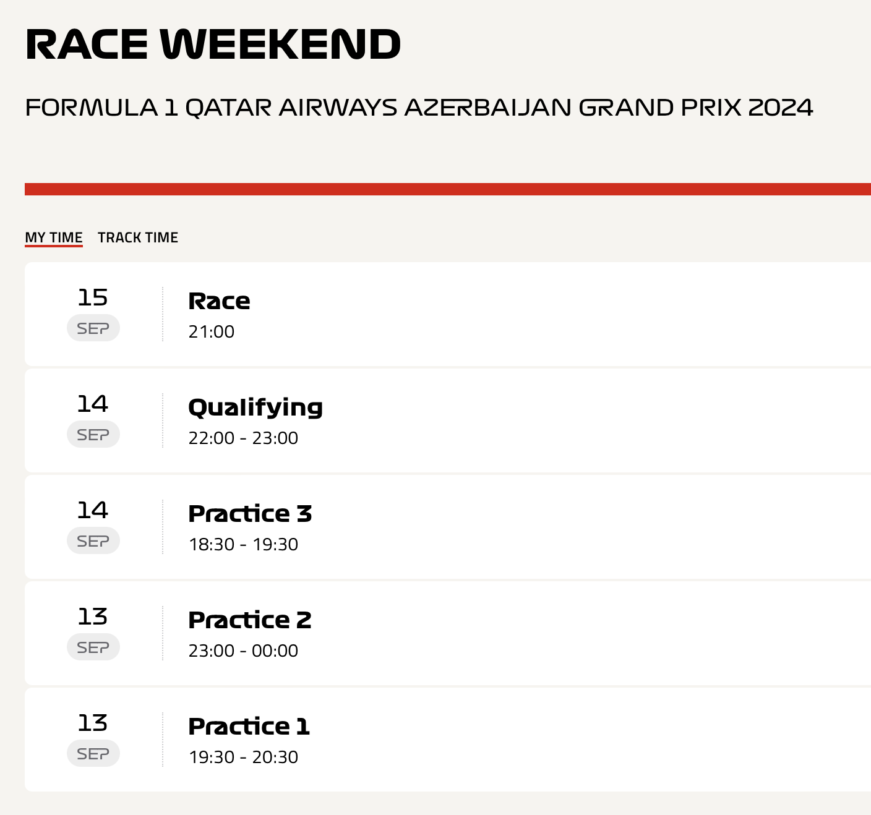The width and height of the screenshot is (871, 815).
Task: Click the Practice 3 time 18:30 - 19:30
Action: [x=243, y=544]
